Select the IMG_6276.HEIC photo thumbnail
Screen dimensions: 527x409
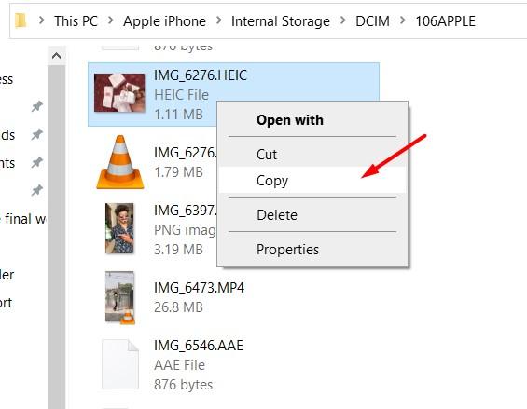click(119, 92)
